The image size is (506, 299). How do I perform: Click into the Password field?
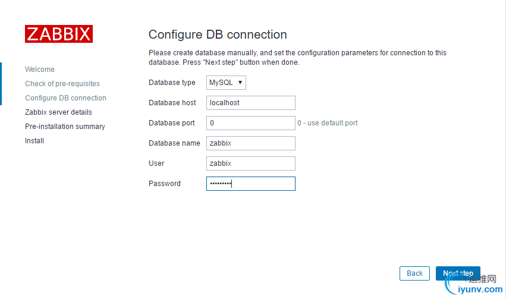[x=250, y=184]
